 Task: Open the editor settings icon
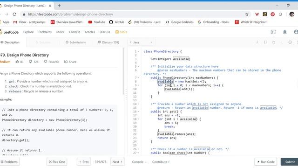[x=290, y=42]
